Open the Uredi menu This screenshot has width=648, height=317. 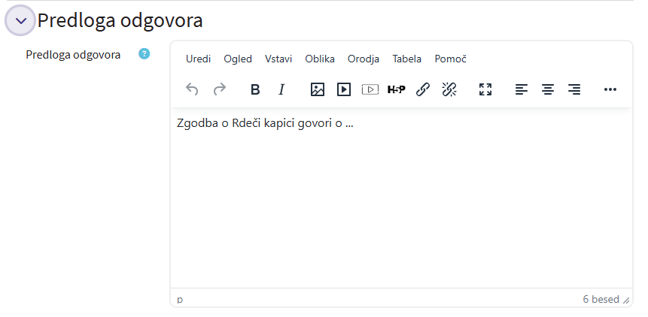point(199,59)
